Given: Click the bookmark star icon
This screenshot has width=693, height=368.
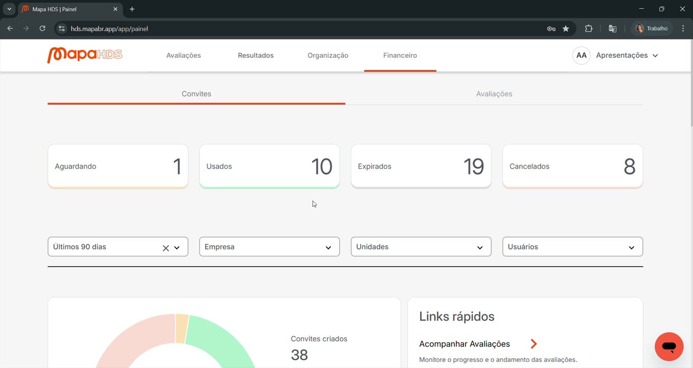Looking at the screenshot, I should point(566,29).
